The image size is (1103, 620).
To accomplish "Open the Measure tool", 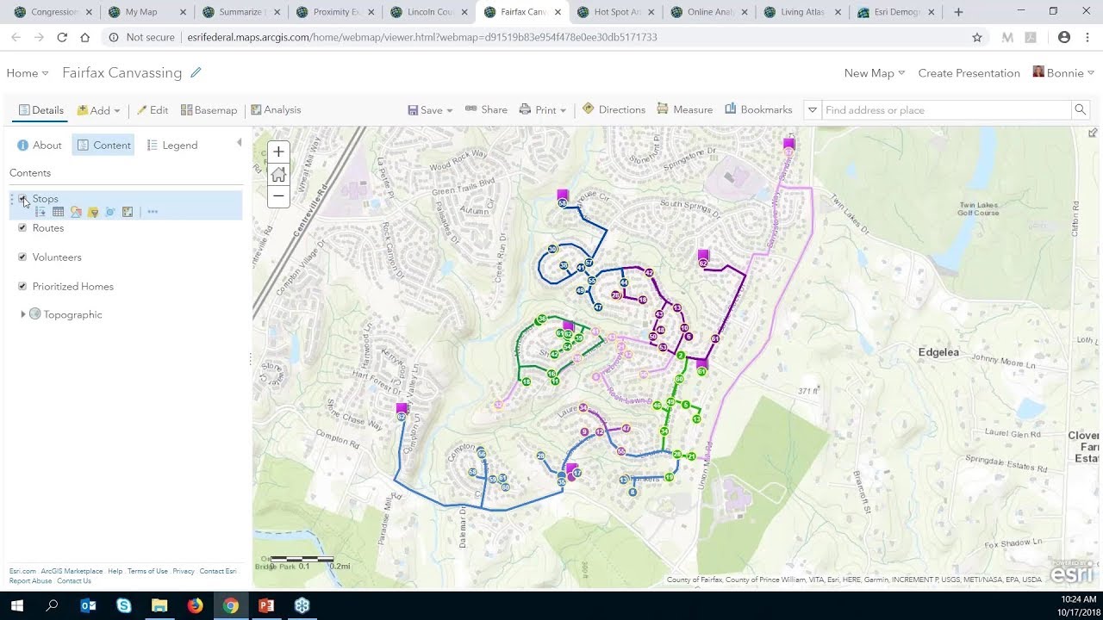I will point(685,110).
